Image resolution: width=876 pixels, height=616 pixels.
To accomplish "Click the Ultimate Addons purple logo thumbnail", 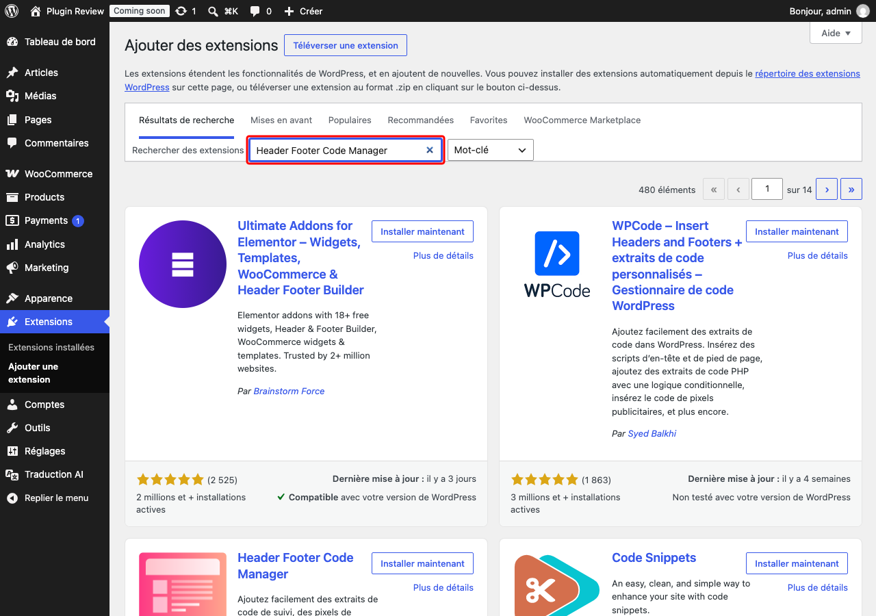I will [x=183, y=264].
